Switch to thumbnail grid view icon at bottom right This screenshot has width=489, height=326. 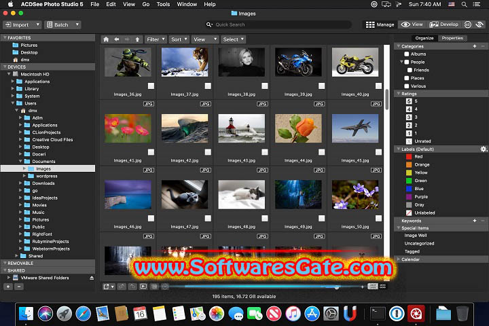pos(382,287)
